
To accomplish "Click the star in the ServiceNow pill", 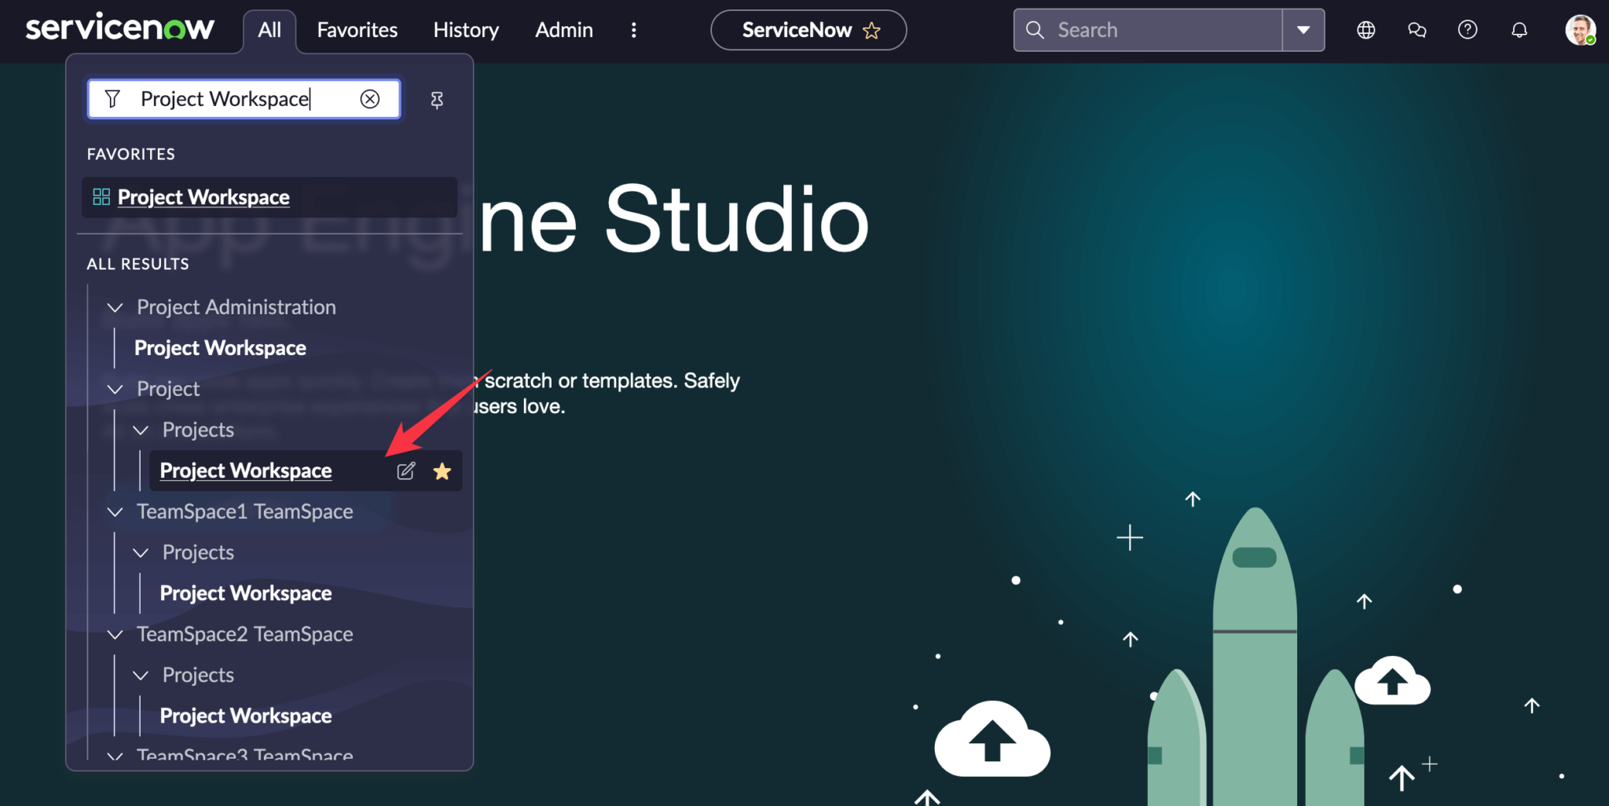I will coord(871,31).
